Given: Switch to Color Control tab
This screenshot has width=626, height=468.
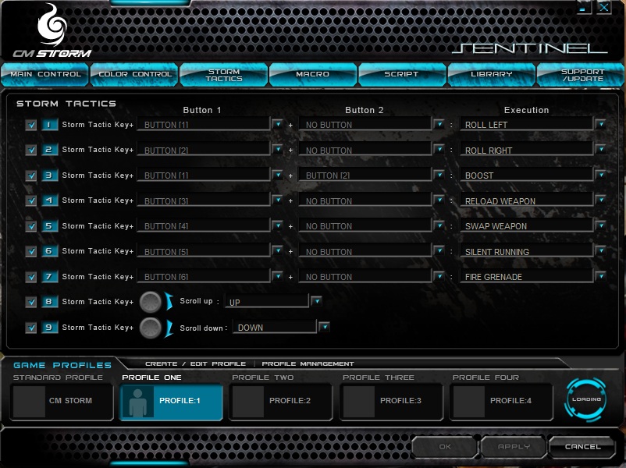Looking at the screenshot, I should (x=134, y=75).
